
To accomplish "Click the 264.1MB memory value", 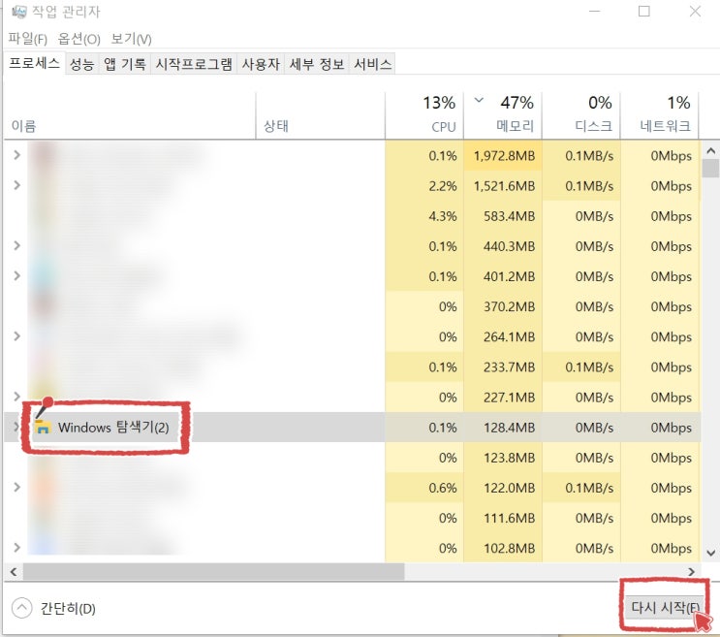I will pyautogui.click(x=510, y=336).
